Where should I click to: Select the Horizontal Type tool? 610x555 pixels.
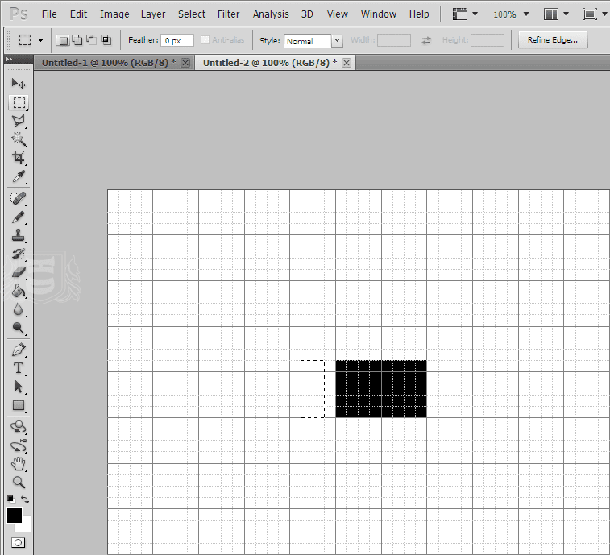coord(18,368)
